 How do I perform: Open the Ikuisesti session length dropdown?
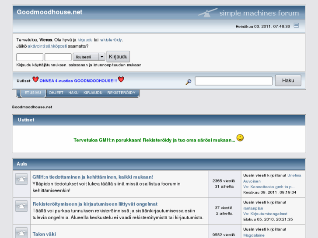[89, 57]
